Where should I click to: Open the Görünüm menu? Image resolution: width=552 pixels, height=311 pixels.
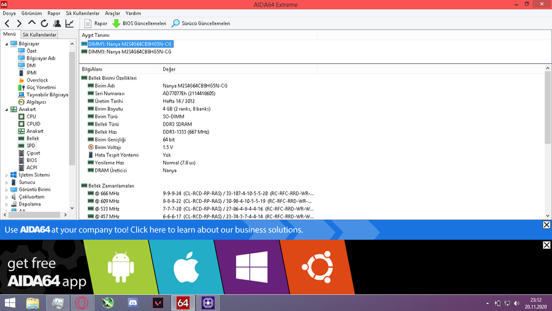[x=31, y=13]
